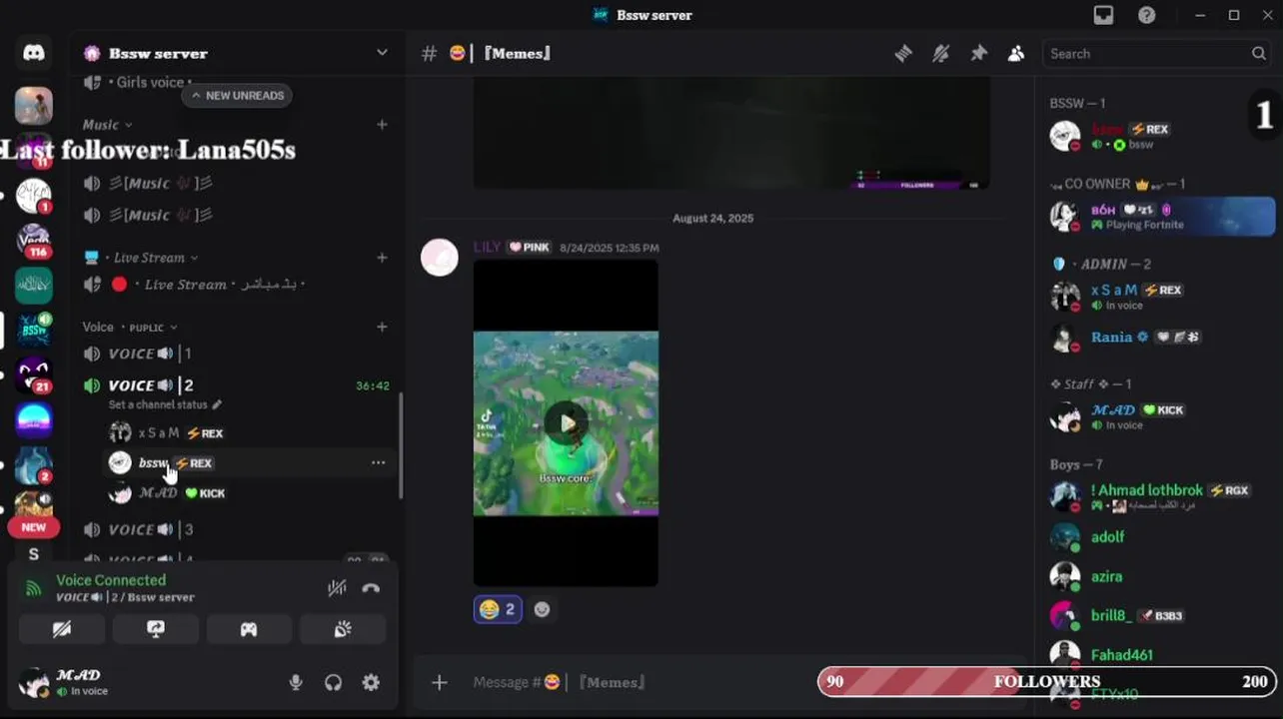Open bssw in BSSW member list
The image size is (1283, 719).
pos(1161,137)
